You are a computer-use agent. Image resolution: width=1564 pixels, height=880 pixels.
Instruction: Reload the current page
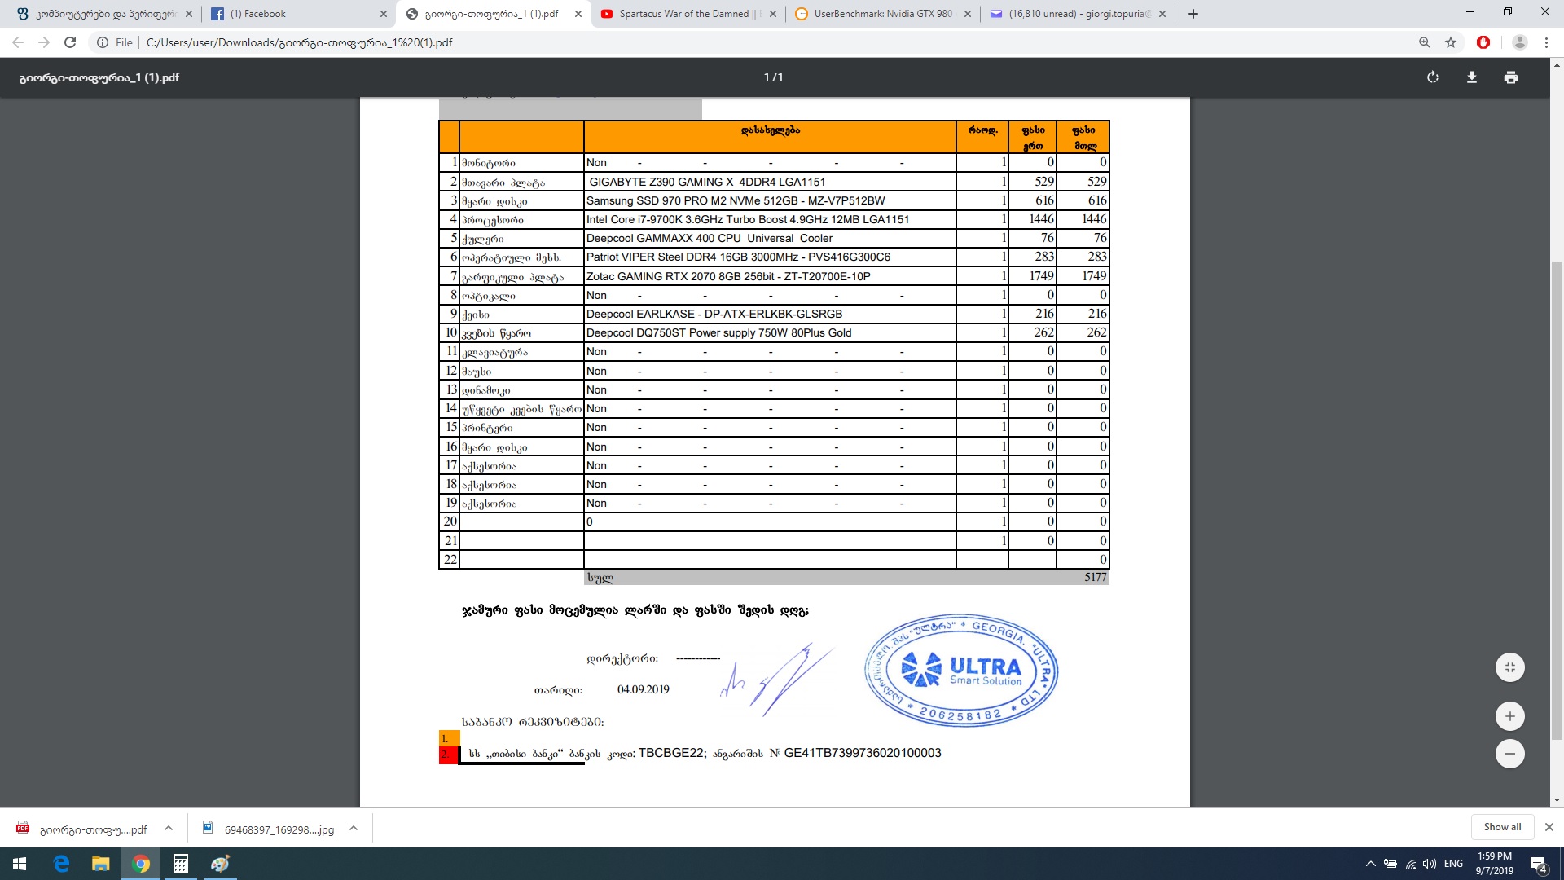tap(70, 42)
